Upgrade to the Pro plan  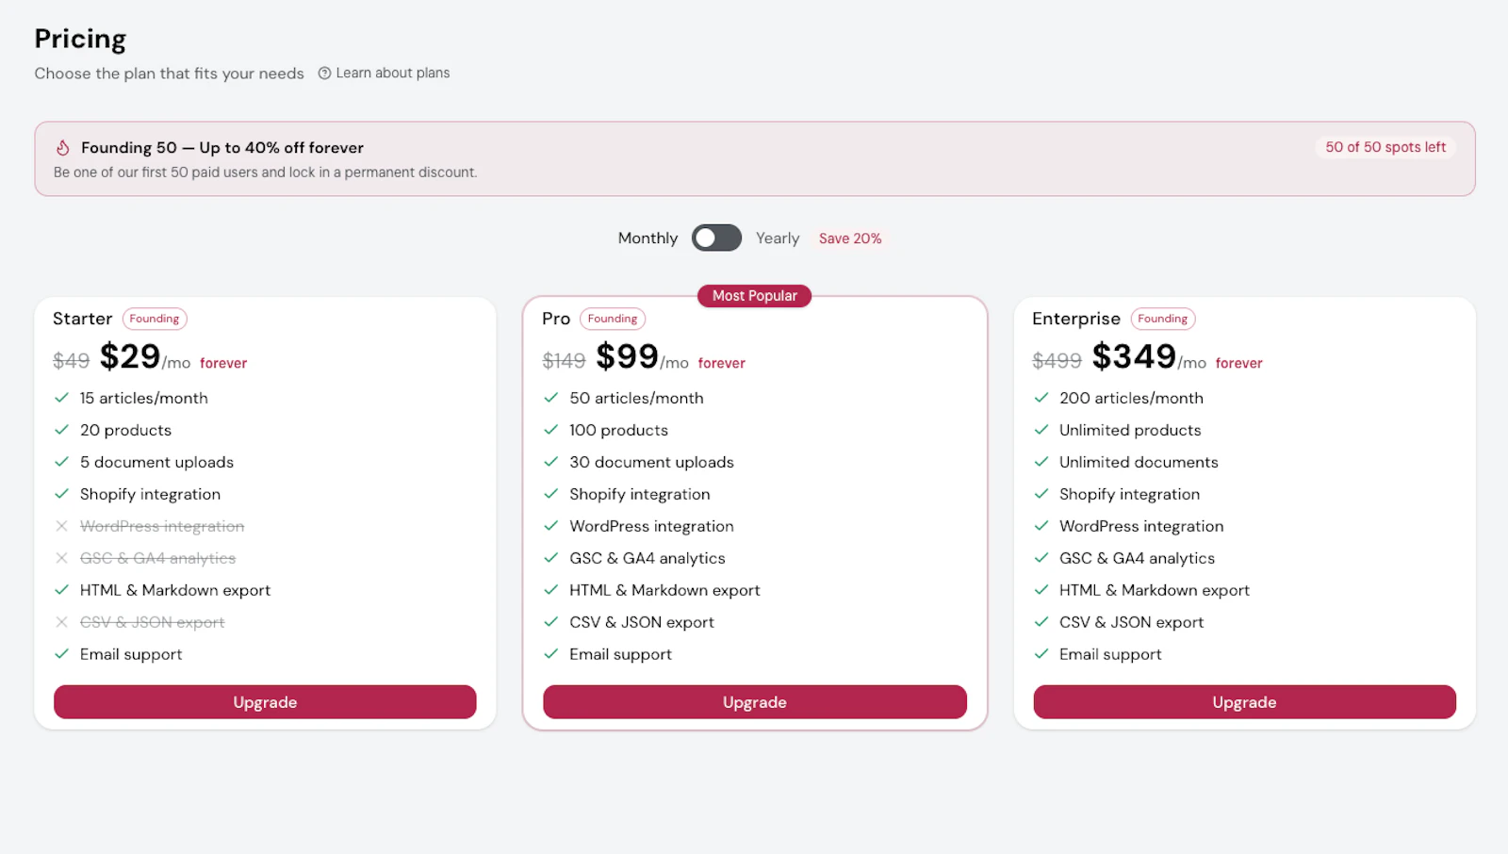(x=755, y=702)
